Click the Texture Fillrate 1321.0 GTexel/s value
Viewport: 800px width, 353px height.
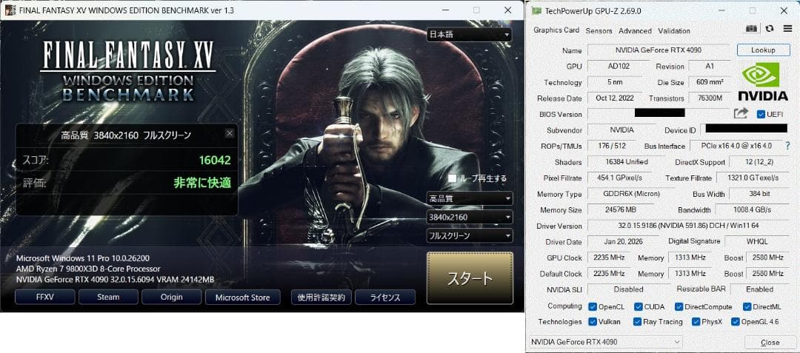pos(752,178)
